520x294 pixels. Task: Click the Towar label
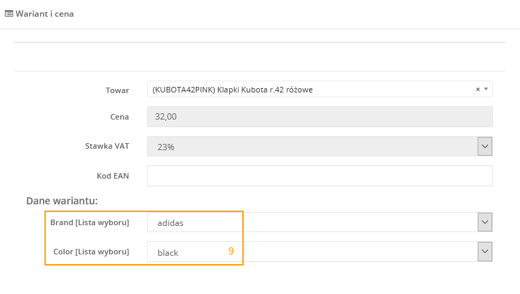point(117,90)
